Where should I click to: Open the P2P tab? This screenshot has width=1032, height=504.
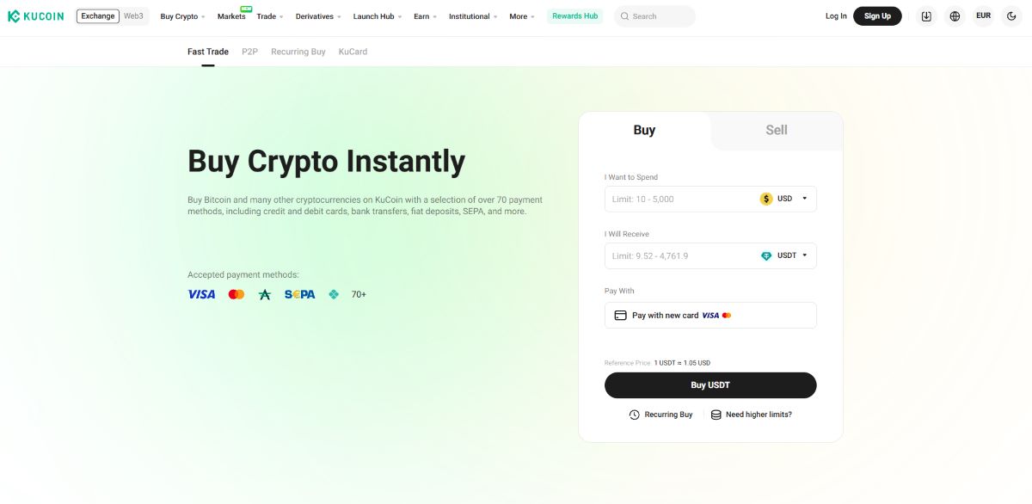point(249,52)
